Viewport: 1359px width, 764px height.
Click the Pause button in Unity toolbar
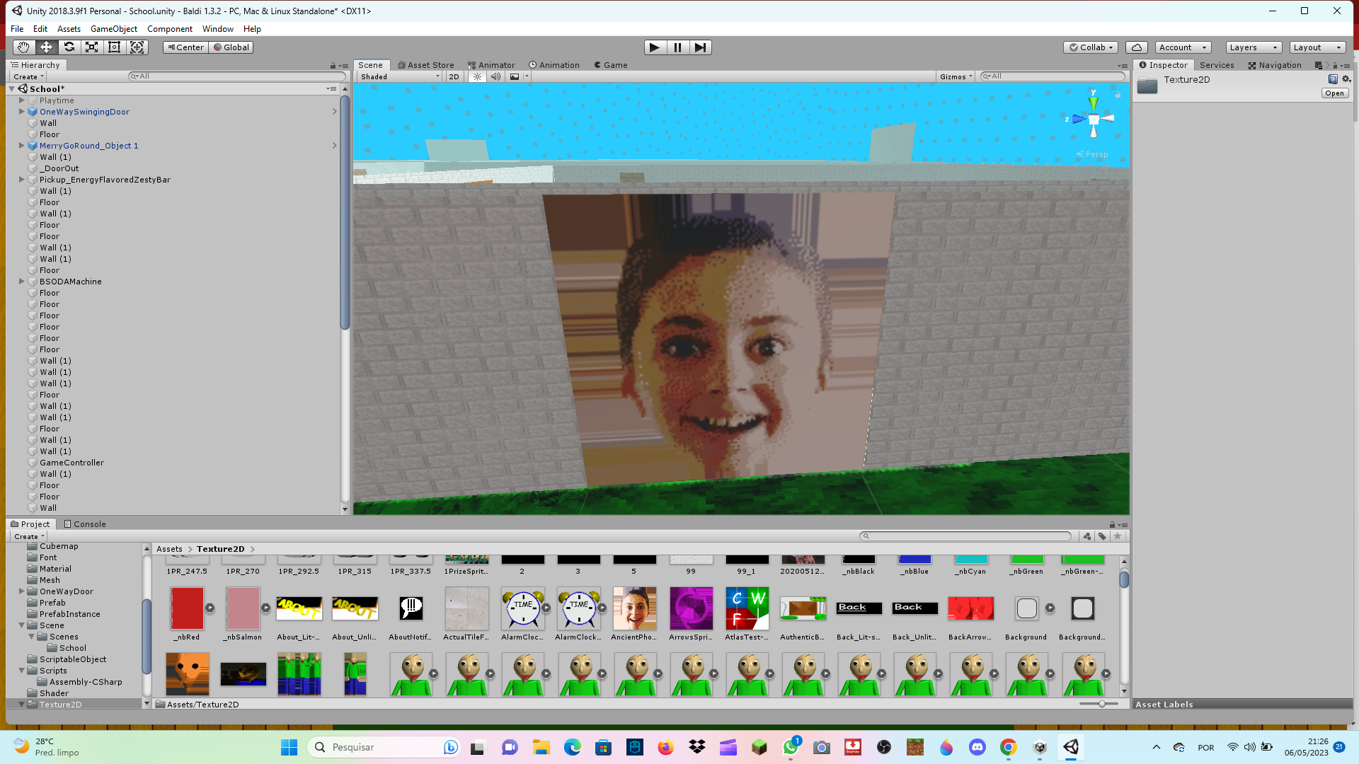tap(677, 47)
